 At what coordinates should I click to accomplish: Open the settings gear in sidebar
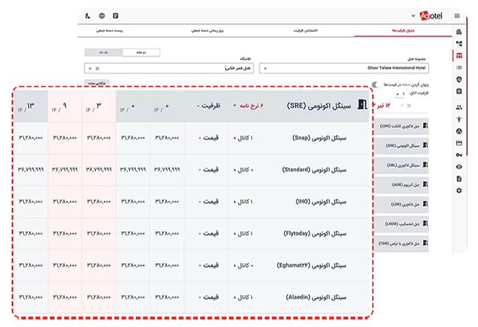(459, 191)
